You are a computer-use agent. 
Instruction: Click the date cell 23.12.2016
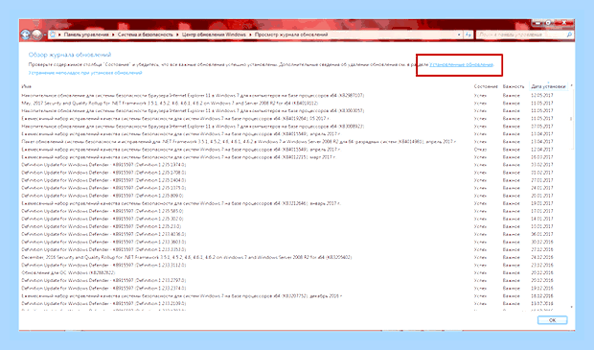click(x=542, y=265)
